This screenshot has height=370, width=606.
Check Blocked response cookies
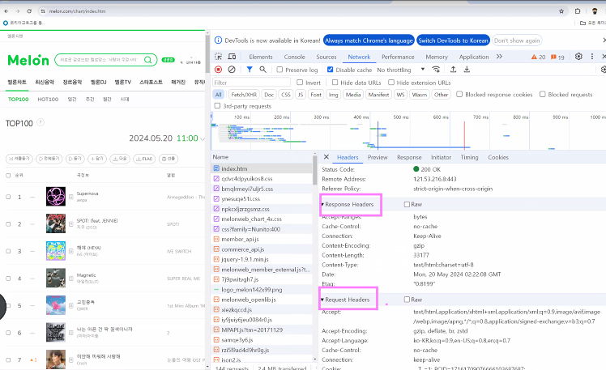click(x=459, y=94)
